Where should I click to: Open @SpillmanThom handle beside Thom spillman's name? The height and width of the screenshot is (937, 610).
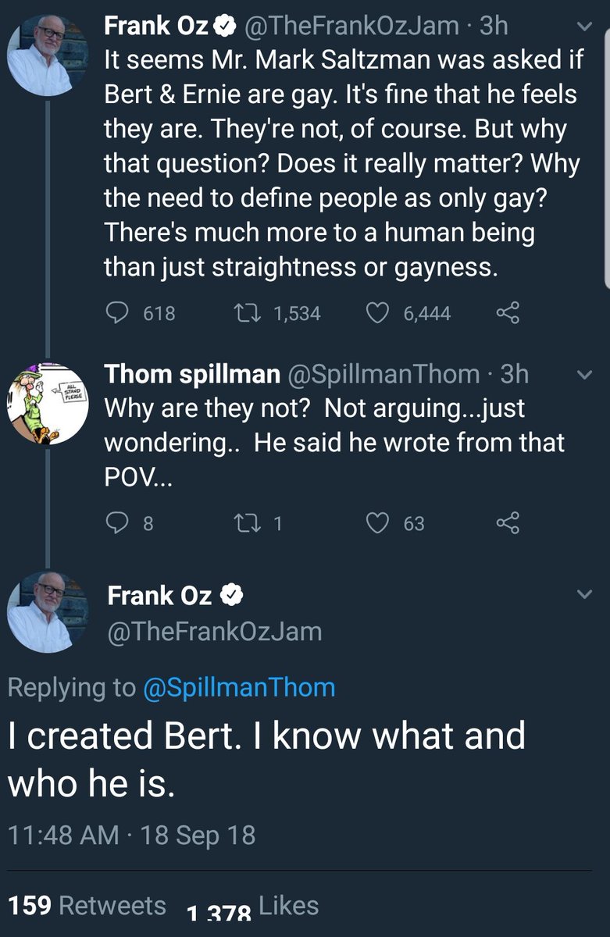(x=384, y=375)
